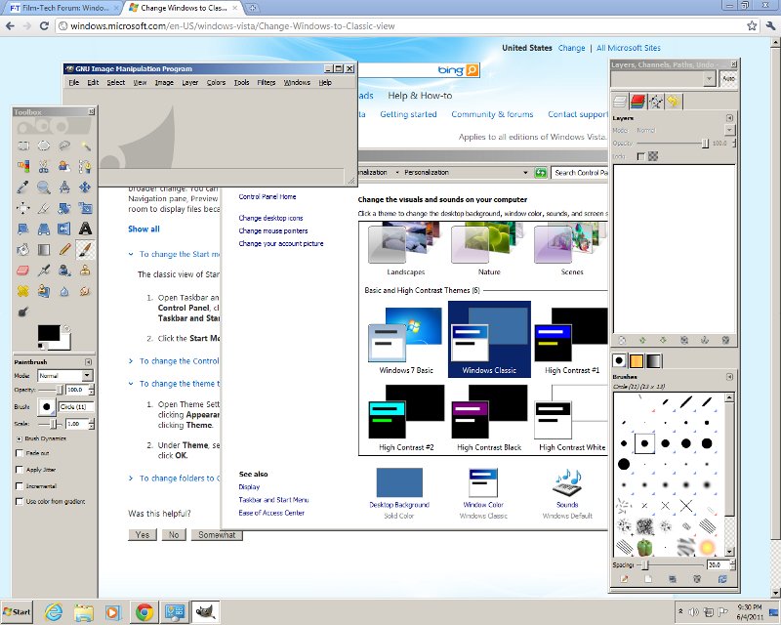Select the Measure tool
781x625 pixels.
tap(64, 187)
